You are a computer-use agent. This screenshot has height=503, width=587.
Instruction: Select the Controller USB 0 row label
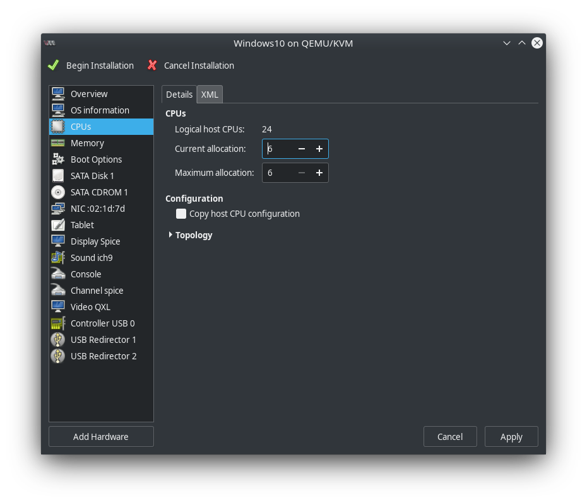tap(103, 323)
